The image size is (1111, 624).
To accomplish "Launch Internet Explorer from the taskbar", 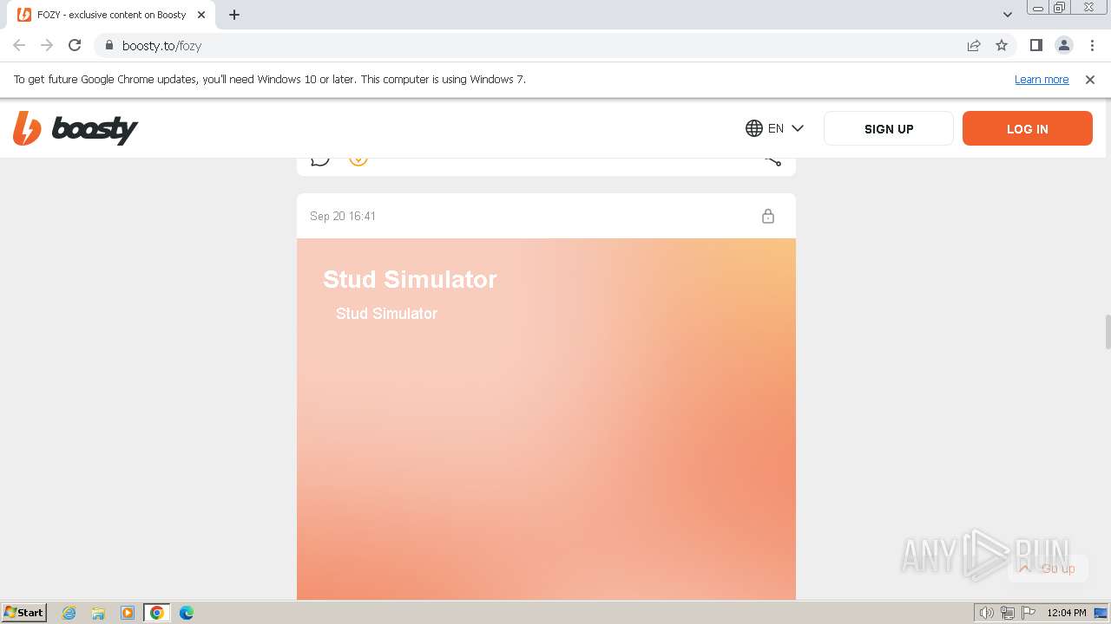I will click(x=69, y=613).
